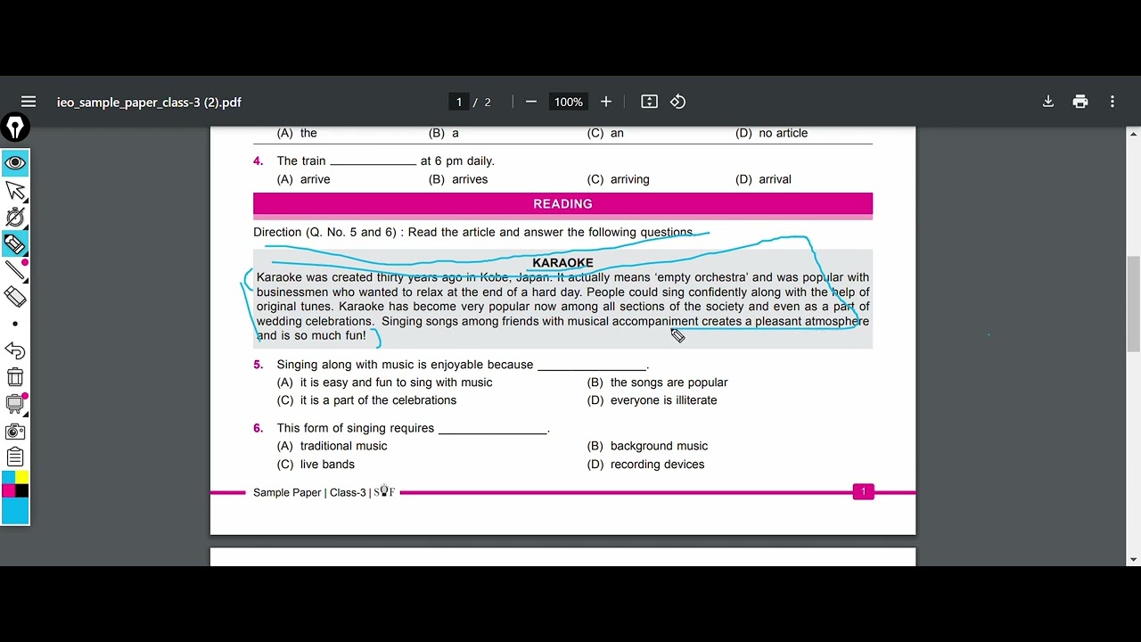
Task: Click the footer 'Sample Paper | Class-3' text
Action: [x=309, y=492]
